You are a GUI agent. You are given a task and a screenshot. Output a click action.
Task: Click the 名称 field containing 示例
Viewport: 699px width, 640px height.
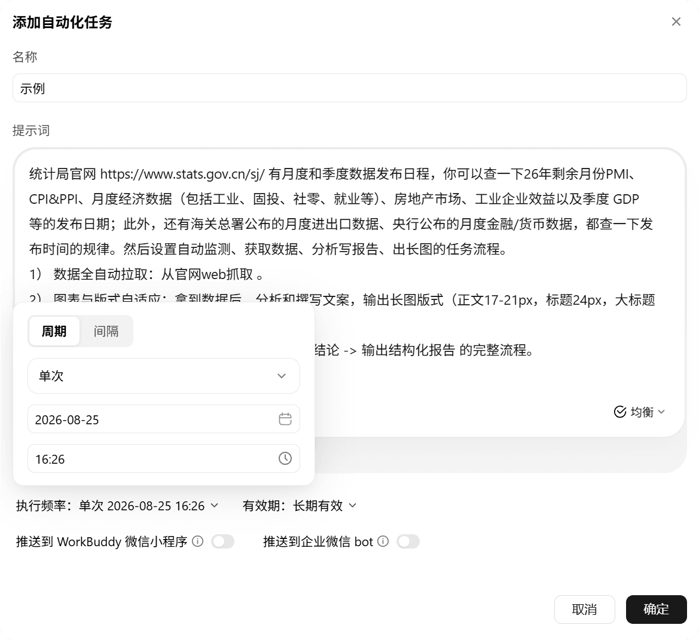(349, 88)
